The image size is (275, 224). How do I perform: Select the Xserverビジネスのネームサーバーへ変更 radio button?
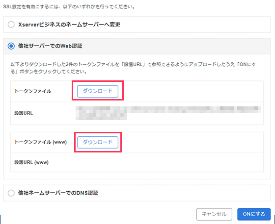[x=11, y=25]
